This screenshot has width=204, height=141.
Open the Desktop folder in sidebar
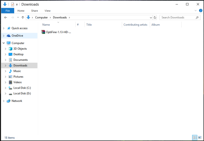[18, 54]
